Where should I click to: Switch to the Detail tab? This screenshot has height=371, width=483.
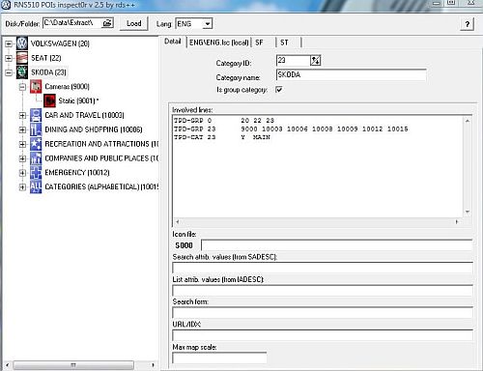point(173,42)
